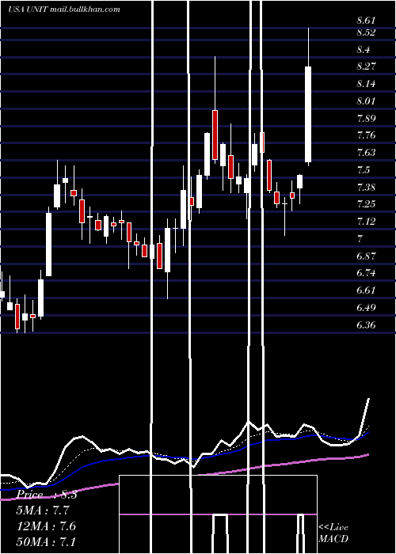
Task: Click the USA UNIT mail.bullkhan.com title
Action: (64, 9)
